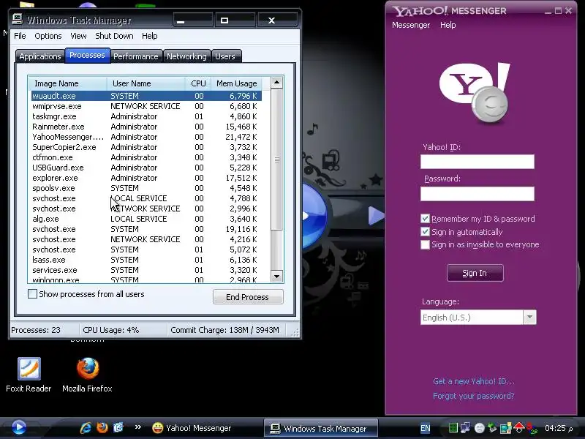Open the EN language indicator

(426, 428)
